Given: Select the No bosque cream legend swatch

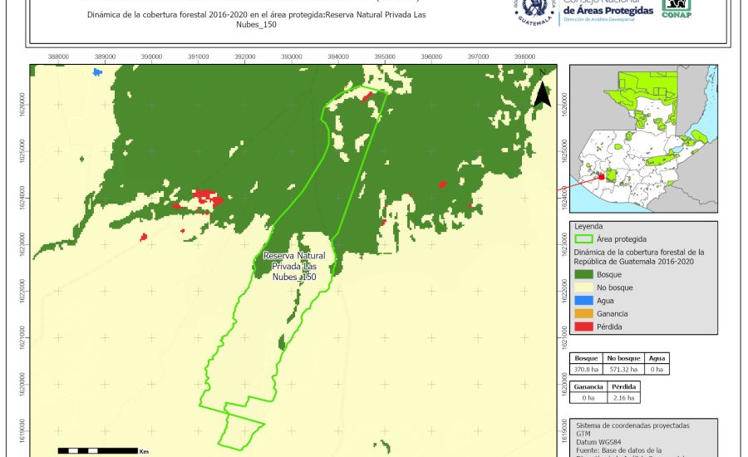Looking at the screenshot, I should [583, 287].
